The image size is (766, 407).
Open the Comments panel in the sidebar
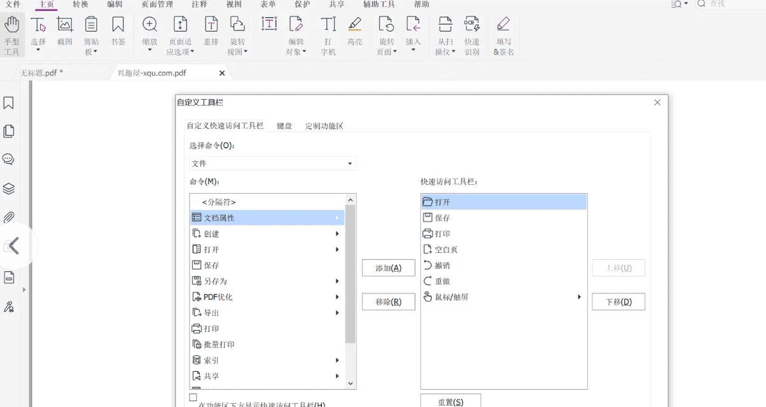click(x=8, y=159)
